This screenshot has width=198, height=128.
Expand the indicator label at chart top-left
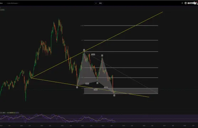tap(2, 10)
